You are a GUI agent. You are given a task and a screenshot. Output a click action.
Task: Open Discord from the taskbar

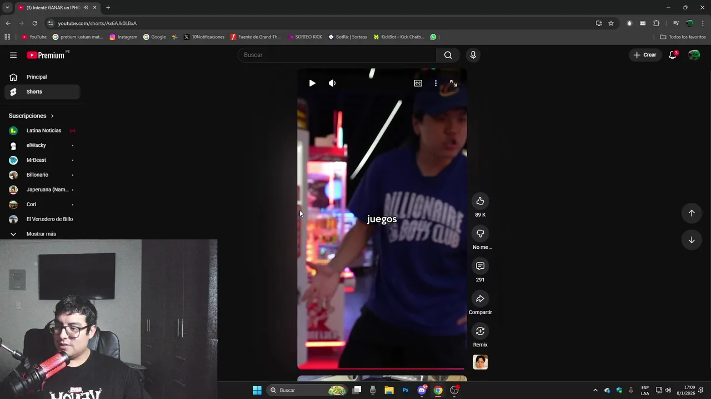point(422,390)
